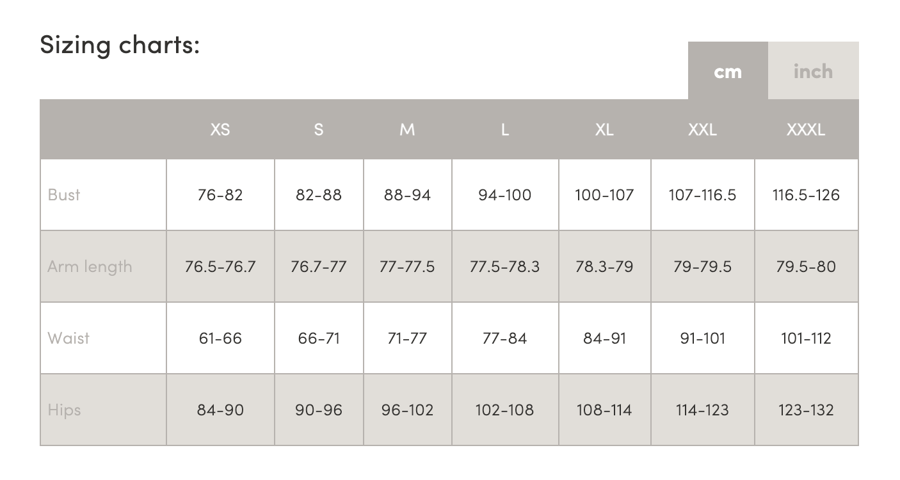The width and height of the screenshot is (900, 480).
Task: Select the S size column header
Action: [x=319, y=130]
